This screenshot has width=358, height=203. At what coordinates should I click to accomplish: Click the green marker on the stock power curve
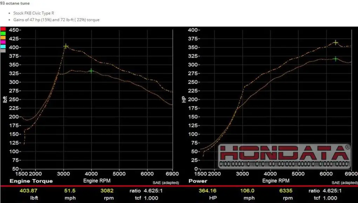(336, 59)
